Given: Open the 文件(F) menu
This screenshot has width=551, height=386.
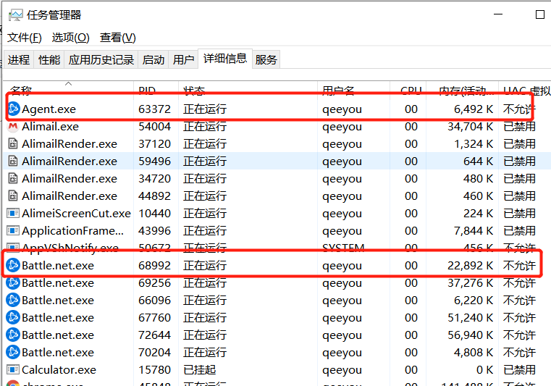Looking at the screenshot, I should (x=24, y=37).
